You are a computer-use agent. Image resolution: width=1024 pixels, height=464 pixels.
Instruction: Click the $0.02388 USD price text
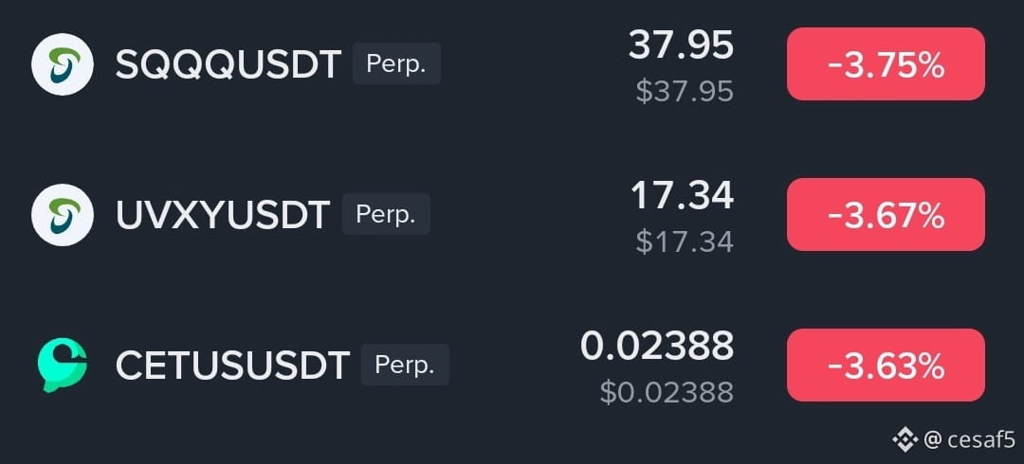click(x=667, y=392)
